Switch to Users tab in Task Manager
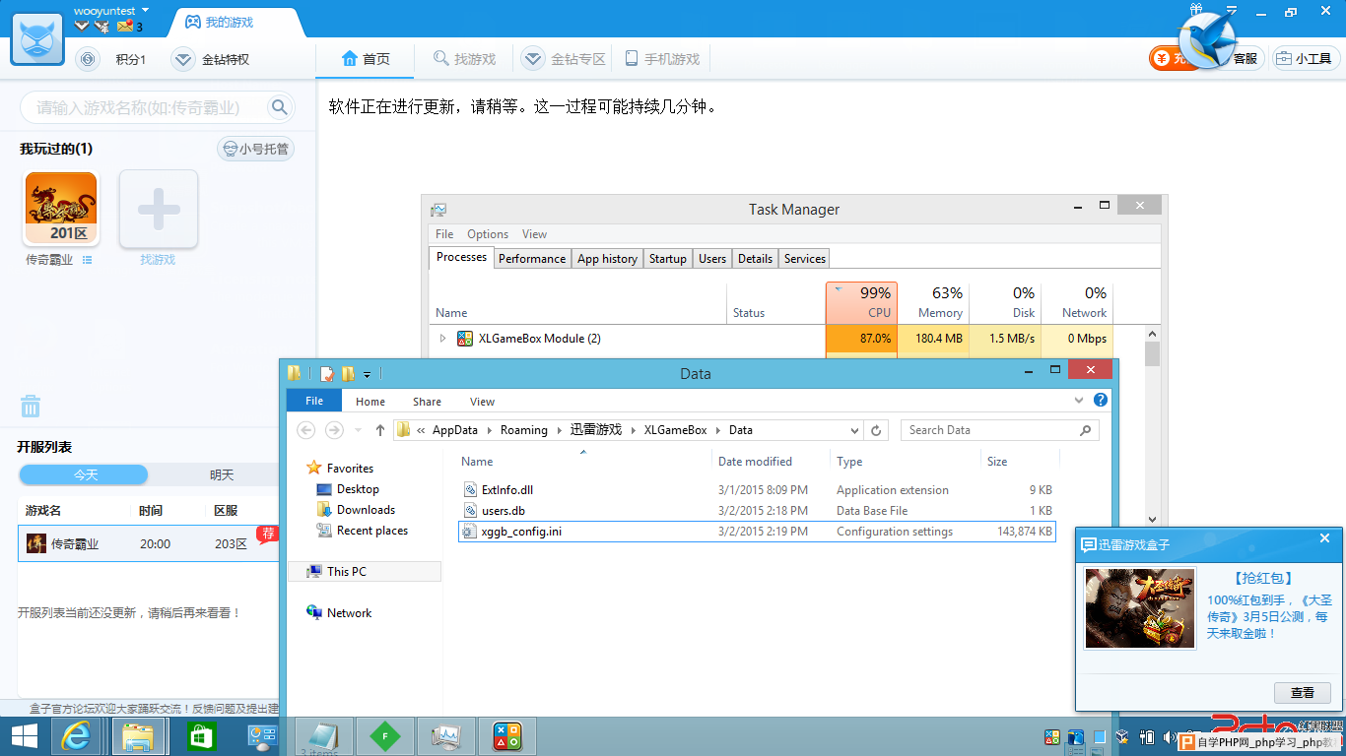 point(711,259)
